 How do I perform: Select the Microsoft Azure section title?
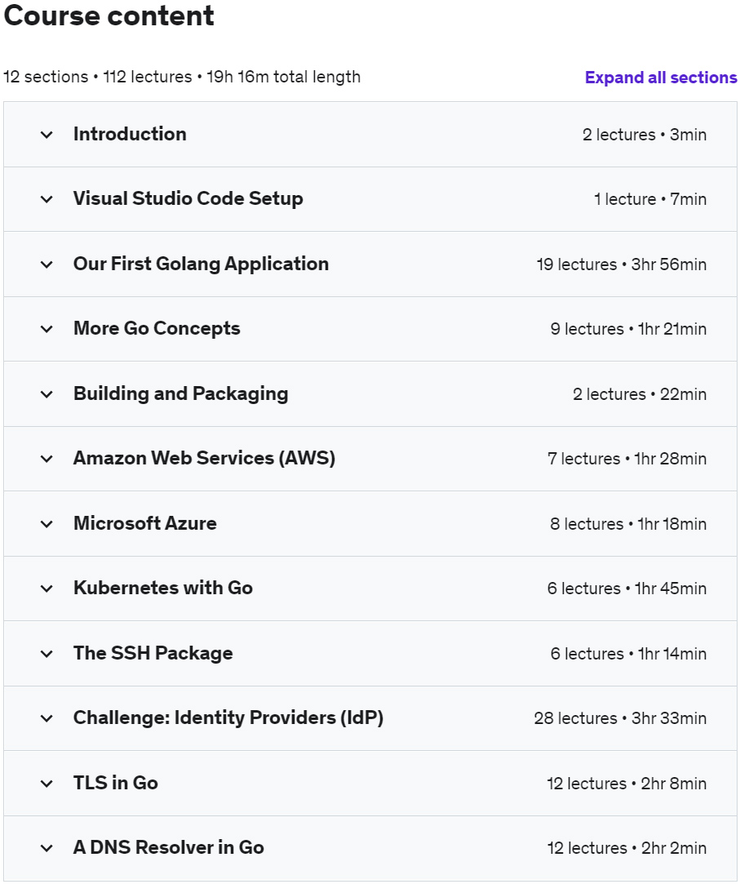coord(144,524)
